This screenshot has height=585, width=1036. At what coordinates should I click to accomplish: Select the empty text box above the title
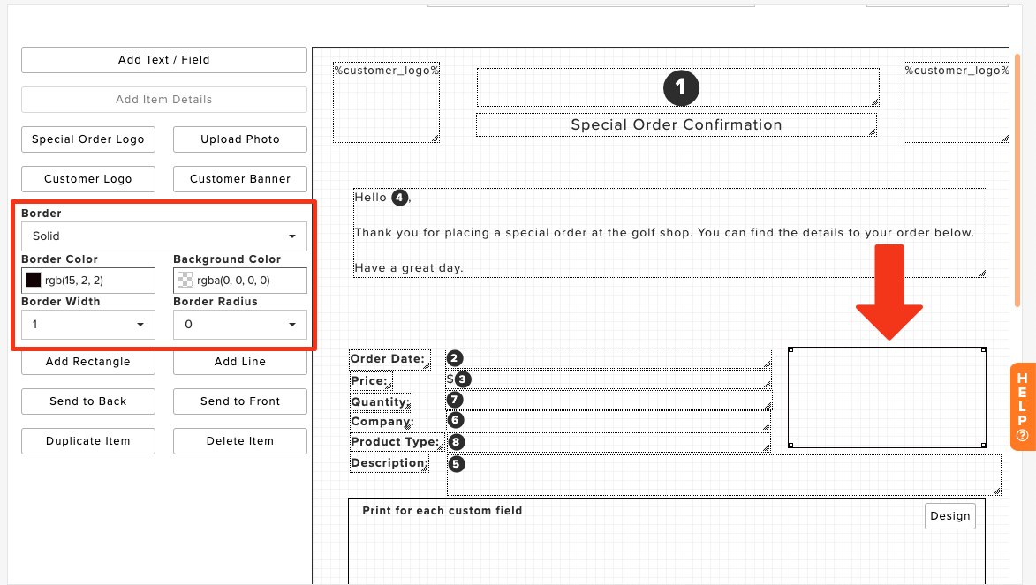pos(678,87)
